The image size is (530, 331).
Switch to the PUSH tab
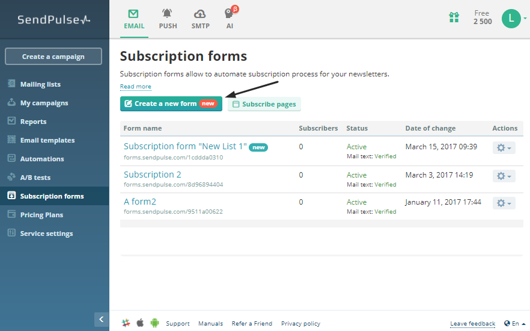(x=168, y=19)
